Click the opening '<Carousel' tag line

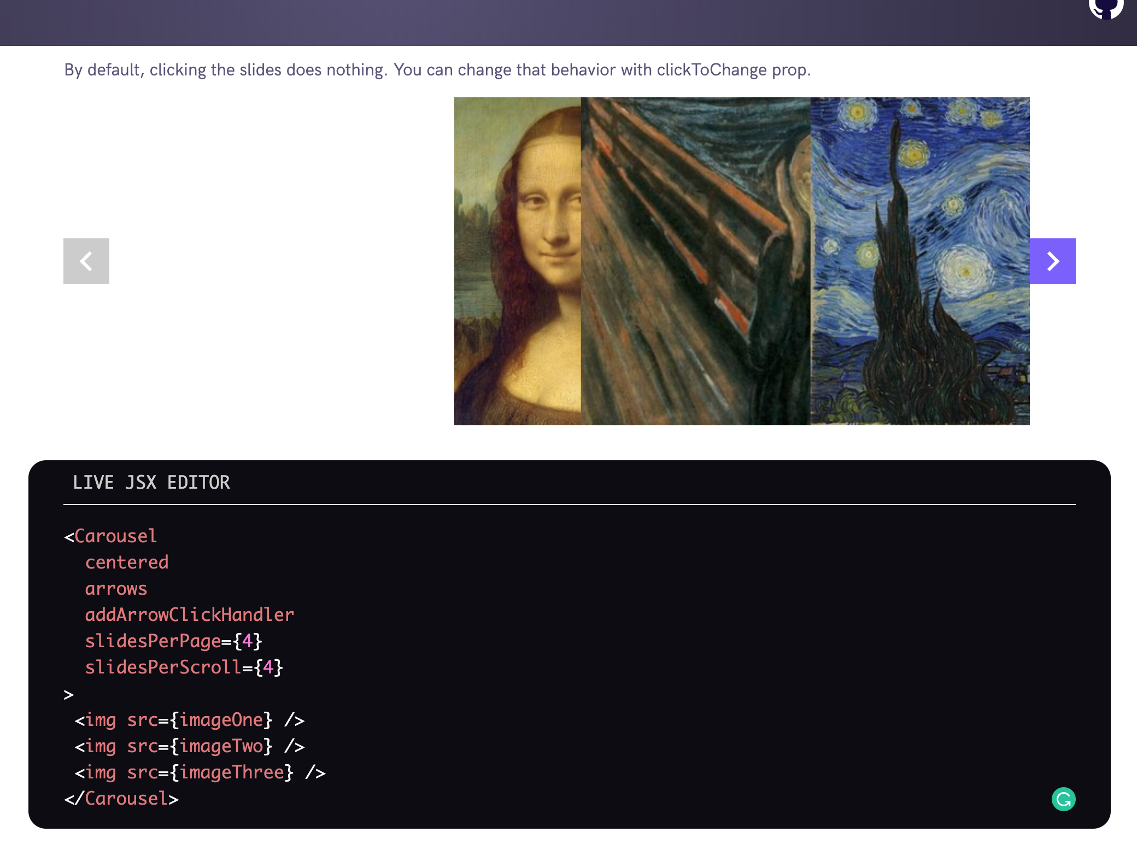(110, 536)
